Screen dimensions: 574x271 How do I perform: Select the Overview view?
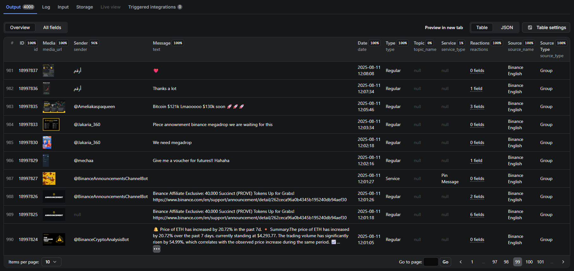[x=20, y=27]
